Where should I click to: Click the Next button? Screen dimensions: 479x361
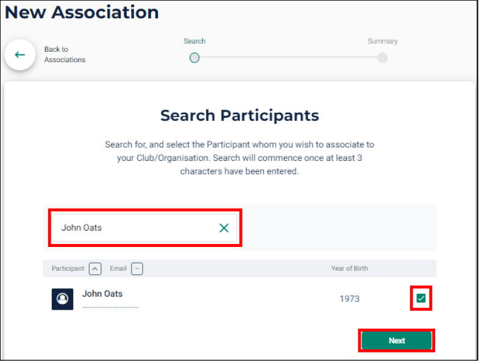397,340
